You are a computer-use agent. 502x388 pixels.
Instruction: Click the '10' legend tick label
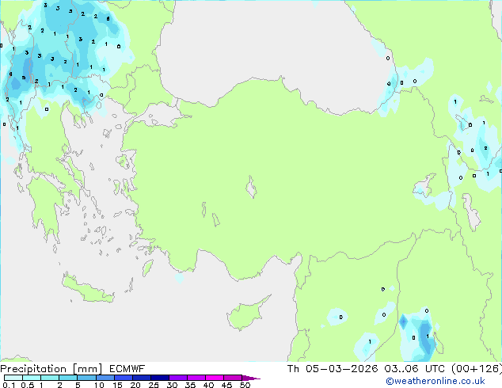pos(99,385)
